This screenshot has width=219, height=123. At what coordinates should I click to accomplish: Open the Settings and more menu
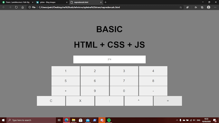[x=215, y=7]
